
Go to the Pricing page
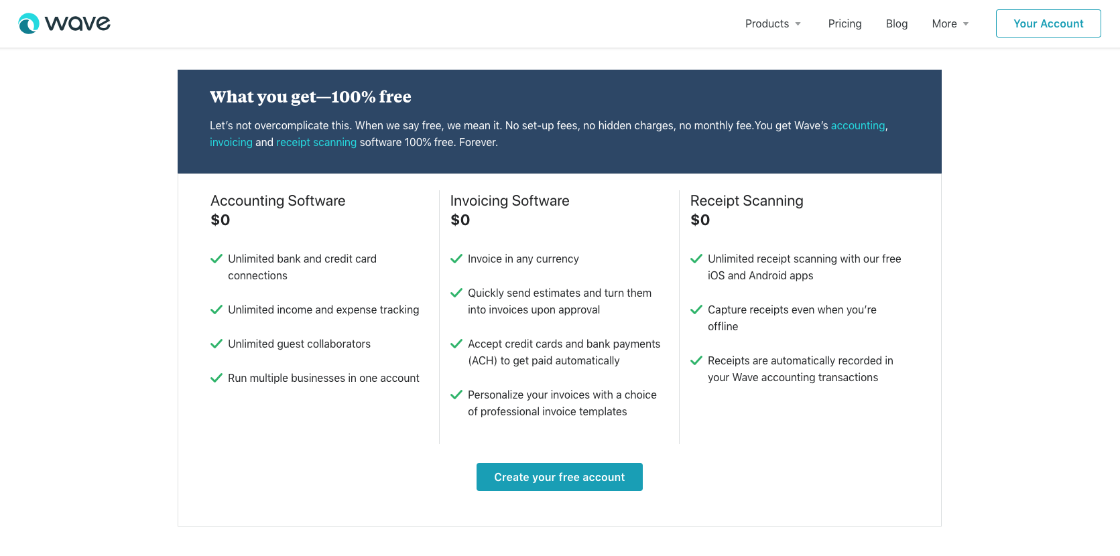(845, 23)
